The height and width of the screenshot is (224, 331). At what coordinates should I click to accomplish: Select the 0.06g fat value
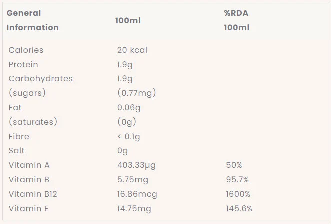(x=129, y=107)
